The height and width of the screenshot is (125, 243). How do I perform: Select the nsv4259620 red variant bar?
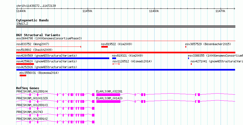[x=25, y=64]
